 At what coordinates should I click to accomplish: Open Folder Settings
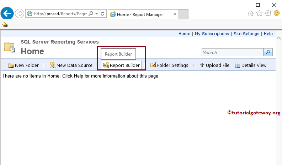pyautogui.click(x=169, y=66)
